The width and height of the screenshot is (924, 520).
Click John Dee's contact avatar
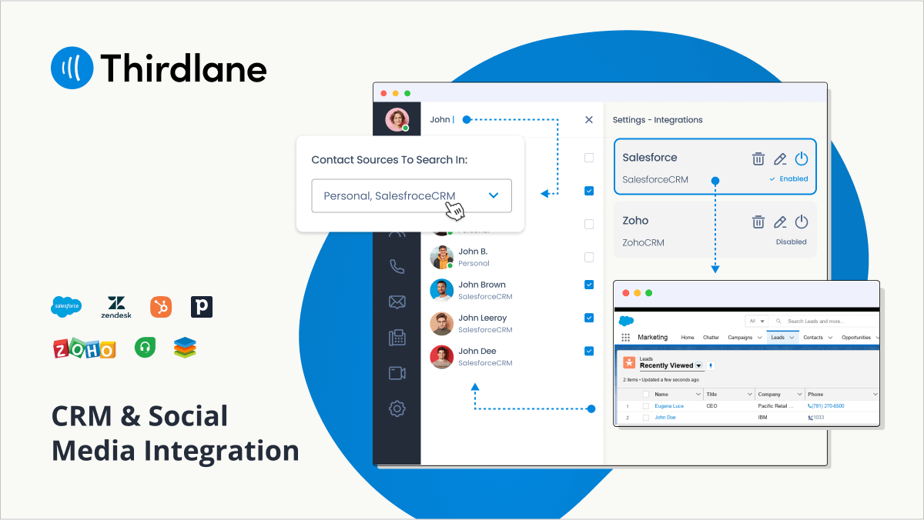441,356
